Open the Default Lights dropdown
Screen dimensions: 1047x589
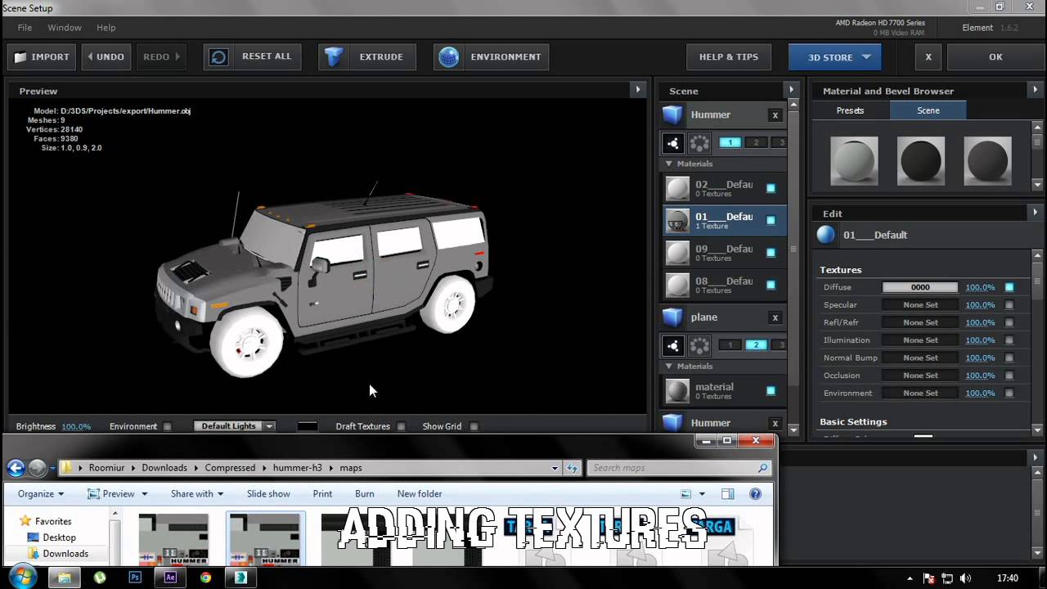click(234, 426)
